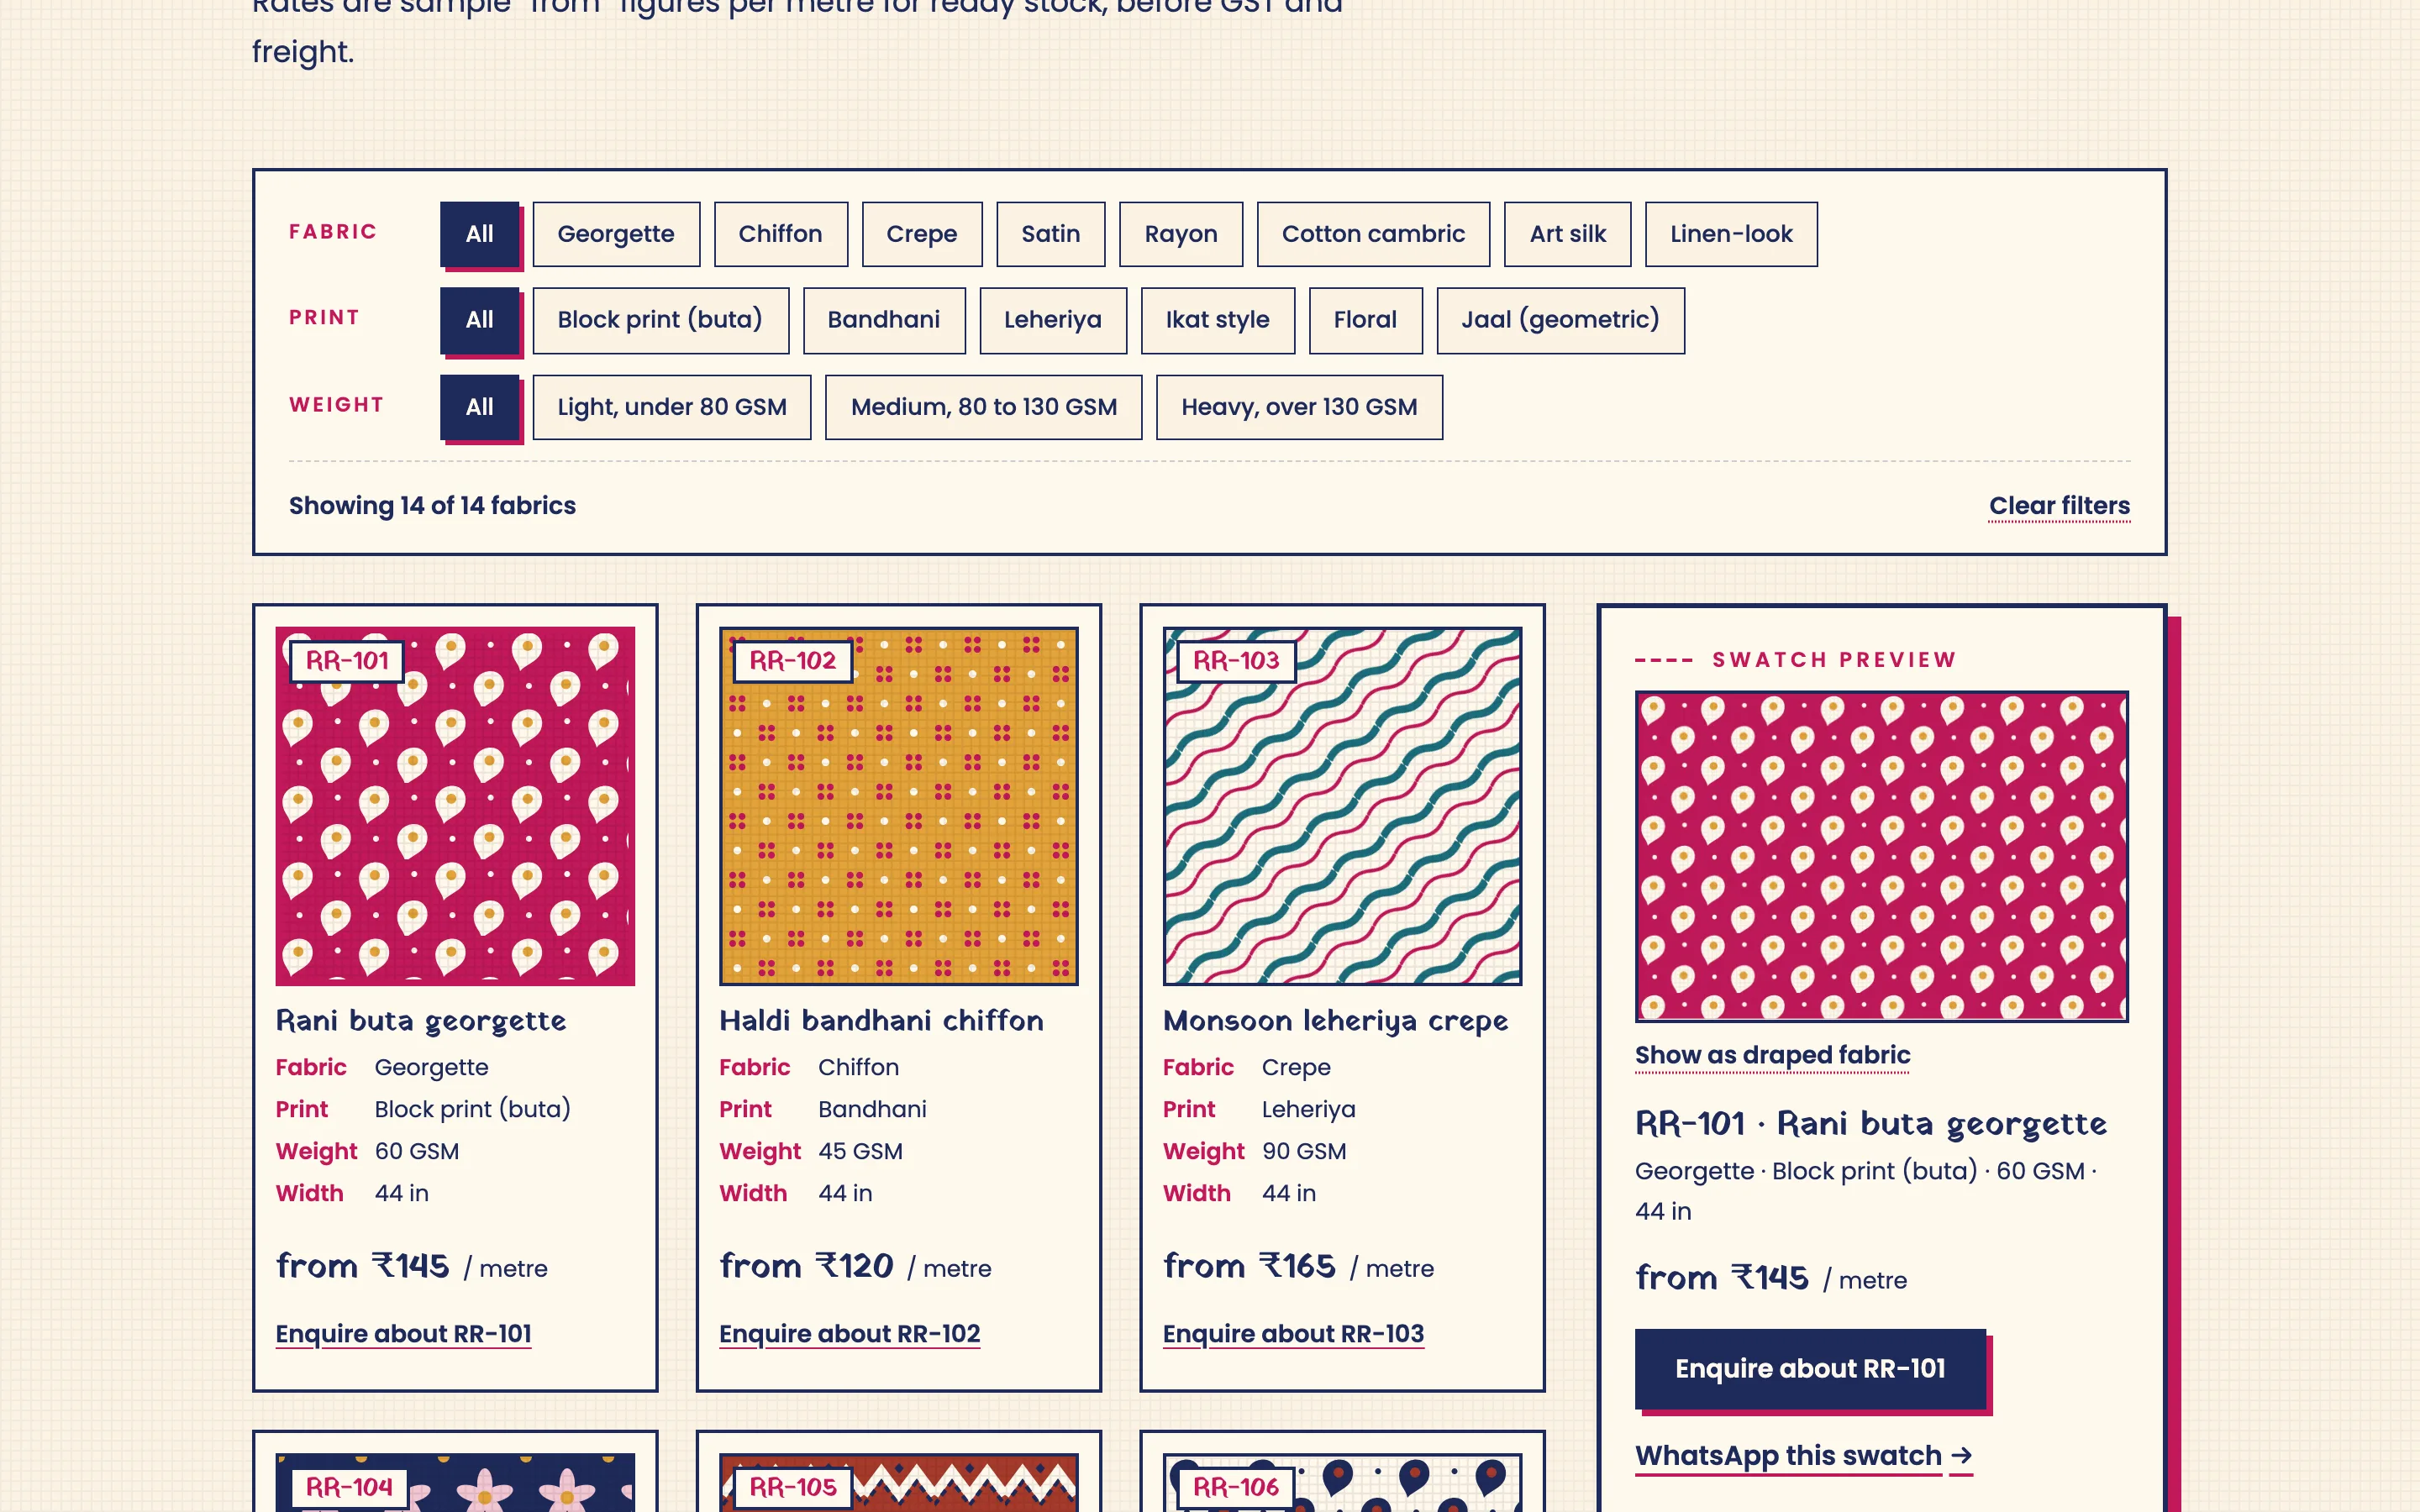The width and height of the screenshot is (2420, 1512).
Task: Open the RR-106 swatch thumbnail
Action: coord(1342,1482)
